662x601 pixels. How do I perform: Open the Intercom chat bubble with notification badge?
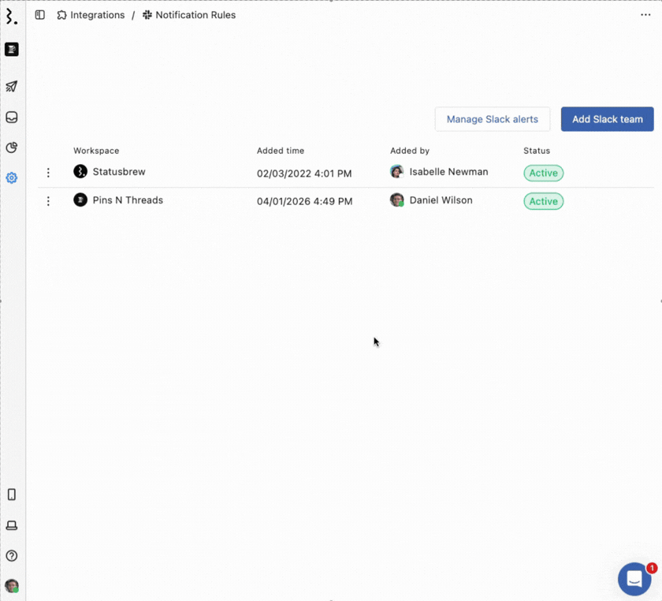click(634, 579)
